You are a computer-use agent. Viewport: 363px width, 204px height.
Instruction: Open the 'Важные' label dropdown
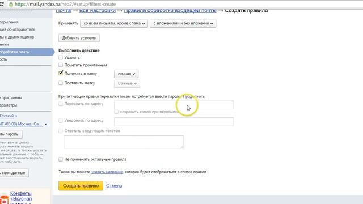pos(127,83)
